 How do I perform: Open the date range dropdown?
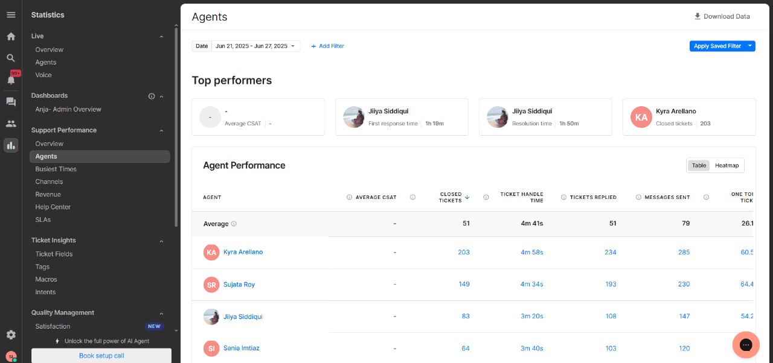(x=255, y=46)
